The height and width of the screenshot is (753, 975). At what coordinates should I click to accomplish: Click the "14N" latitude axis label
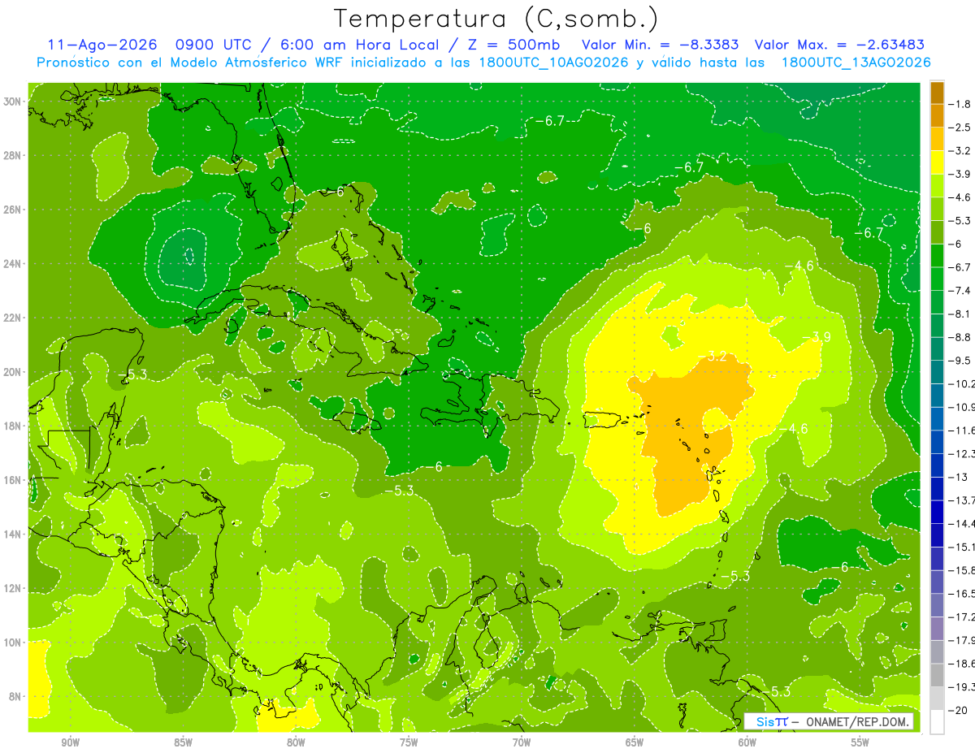click(x=13, y=534)
